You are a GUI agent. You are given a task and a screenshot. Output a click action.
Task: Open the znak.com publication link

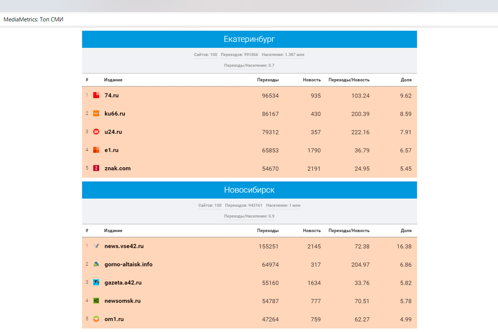[118, 168]
